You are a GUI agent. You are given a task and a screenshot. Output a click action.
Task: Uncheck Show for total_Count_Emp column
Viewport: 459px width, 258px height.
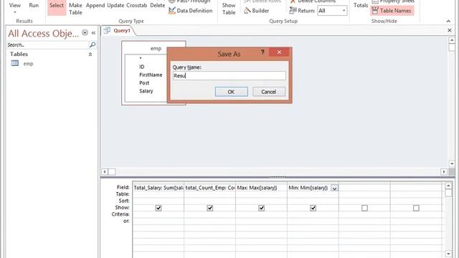[210, 208]
